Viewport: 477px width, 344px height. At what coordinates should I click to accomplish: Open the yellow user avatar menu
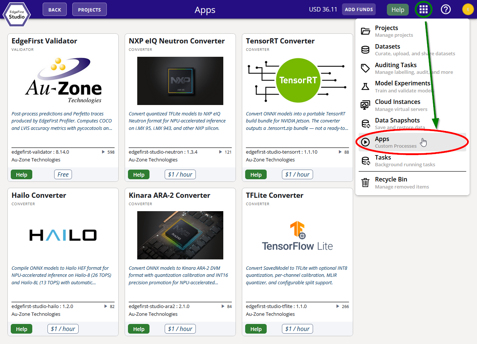click(467, 10)
